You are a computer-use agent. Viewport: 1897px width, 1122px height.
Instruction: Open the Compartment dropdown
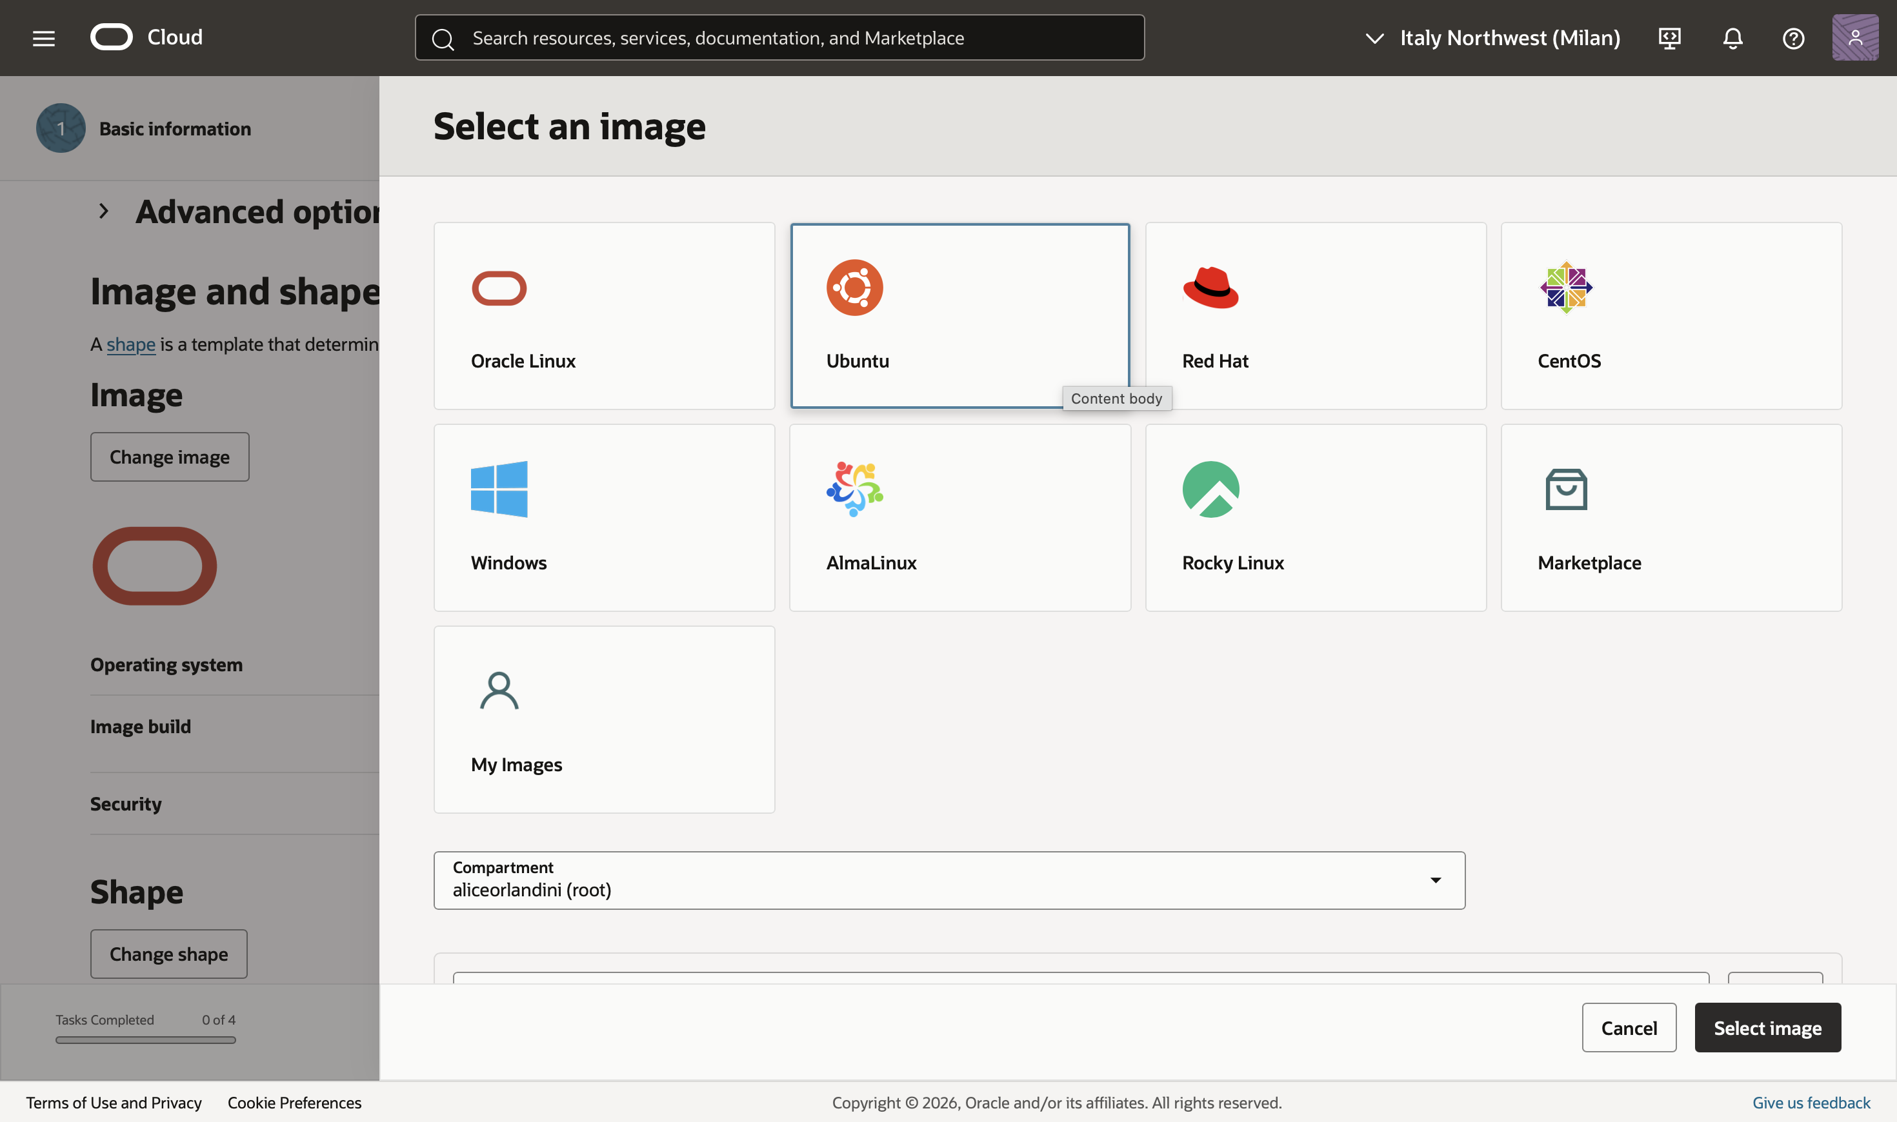949,880
